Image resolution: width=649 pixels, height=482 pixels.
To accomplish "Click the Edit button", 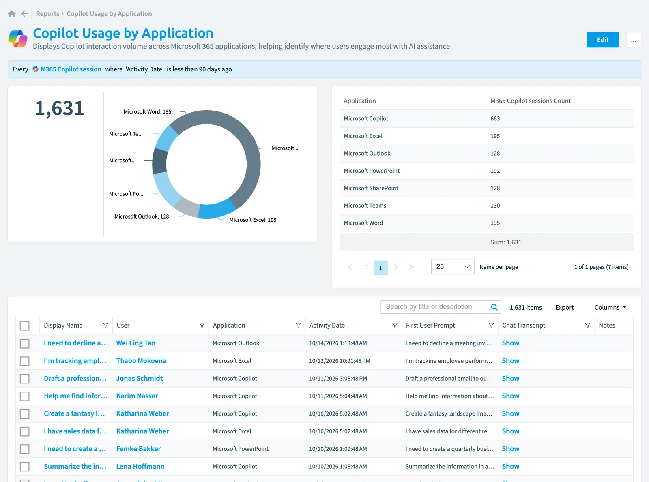I will (x=603, y=40).
